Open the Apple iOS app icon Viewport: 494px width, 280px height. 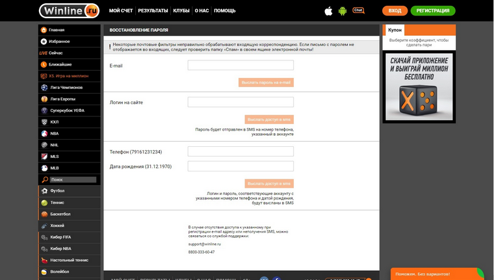[328, 11]
